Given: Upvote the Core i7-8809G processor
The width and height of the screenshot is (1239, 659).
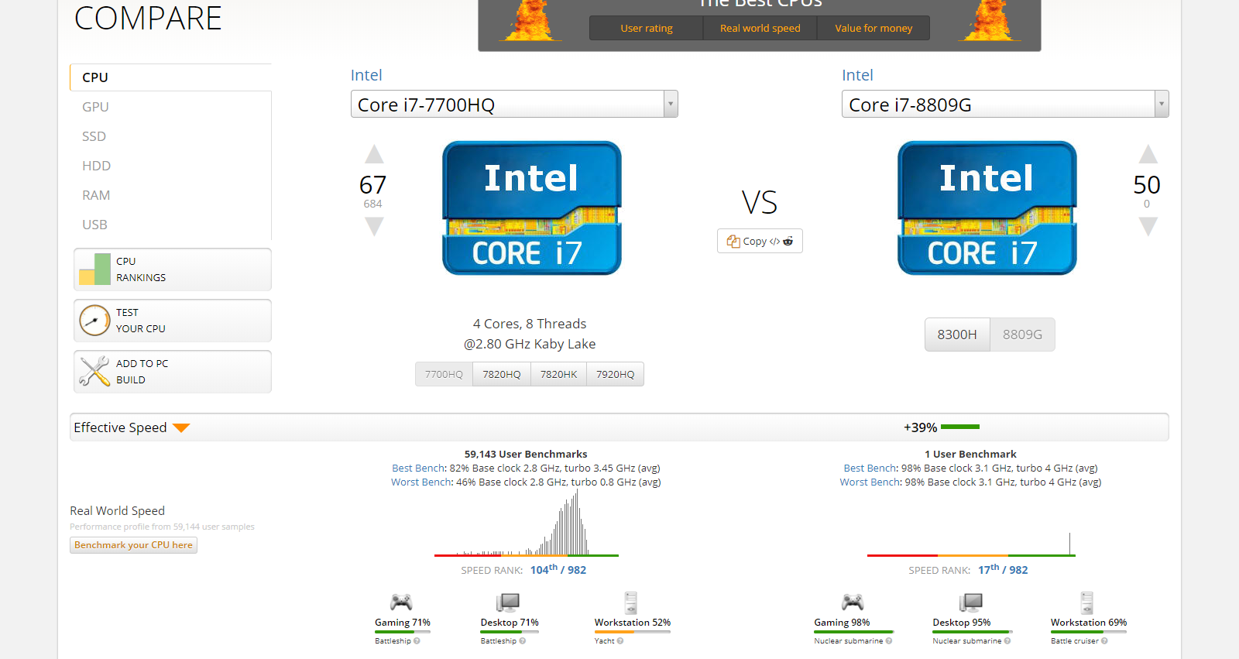Looking at the screenshot, I should [1148, 155].
